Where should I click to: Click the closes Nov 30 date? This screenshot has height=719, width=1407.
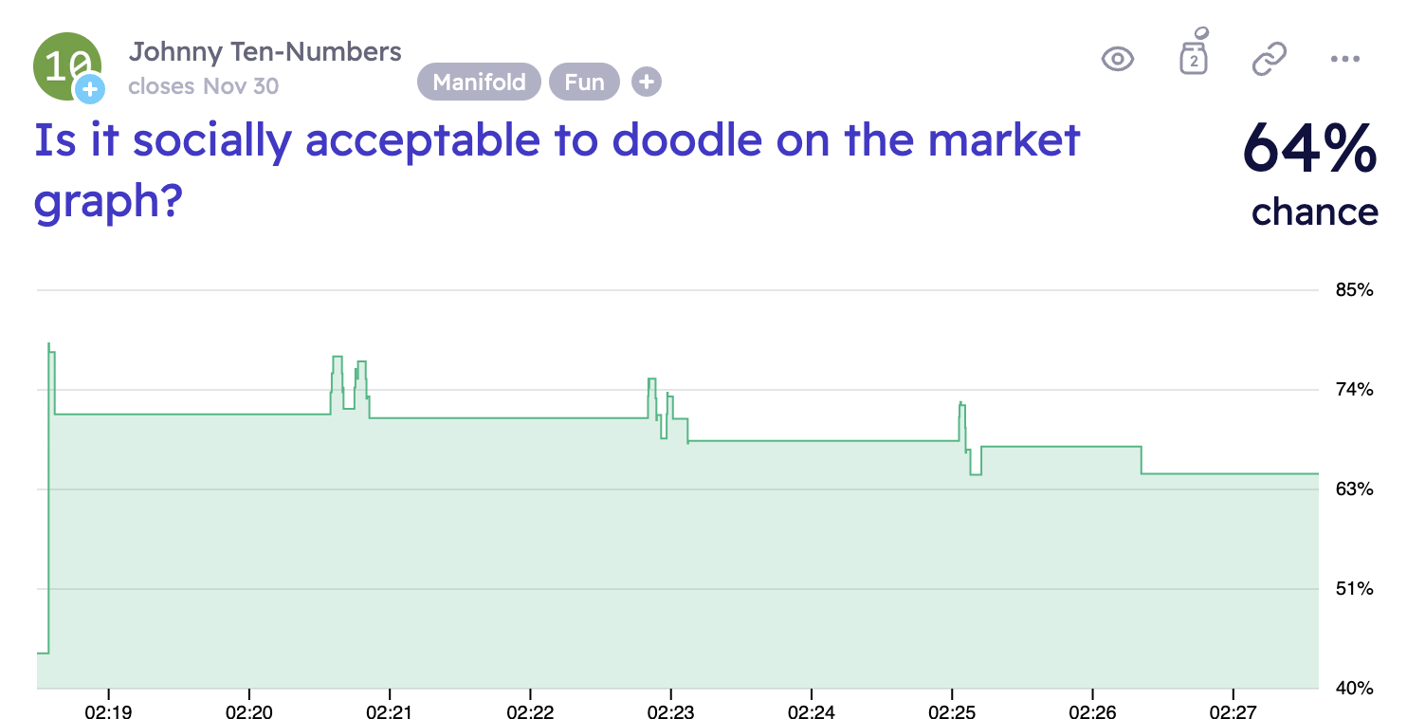[x=204, y=86]
